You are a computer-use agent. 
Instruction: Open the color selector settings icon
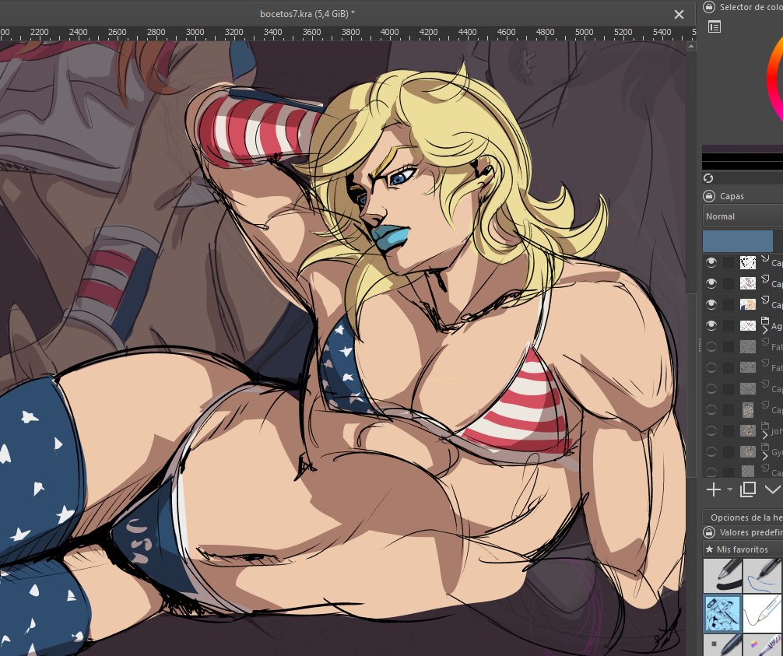tap(715, 27)
